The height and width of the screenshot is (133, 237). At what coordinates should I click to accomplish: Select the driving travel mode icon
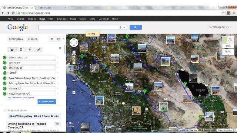click(12, 50)
